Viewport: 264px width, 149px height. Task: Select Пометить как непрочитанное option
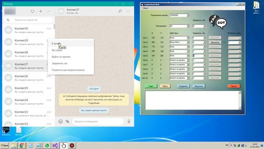(x=71, y=70)
